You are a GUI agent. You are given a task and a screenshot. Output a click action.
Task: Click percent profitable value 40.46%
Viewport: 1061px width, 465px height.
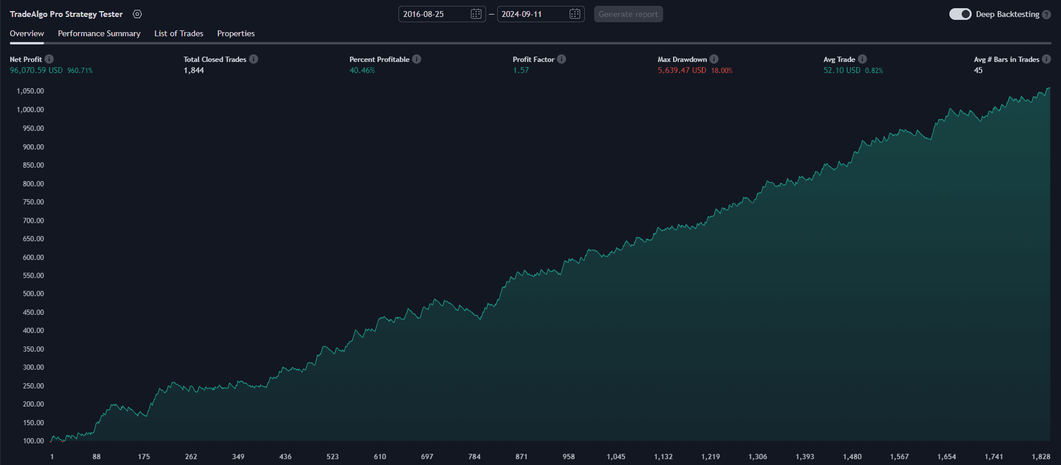[x=362, y=70]
